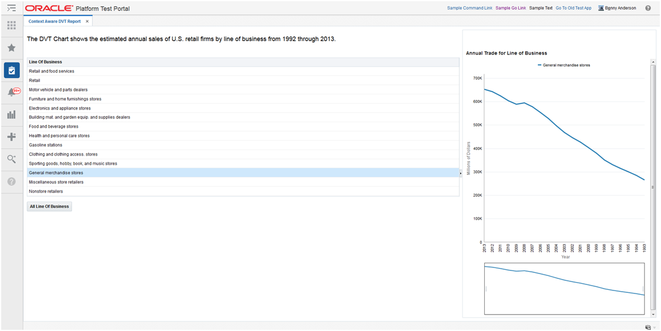This screenshot has width=661, height=331.
Task: Select the tasks clipboard icon in sidebar
Action: tap(12, 70)
